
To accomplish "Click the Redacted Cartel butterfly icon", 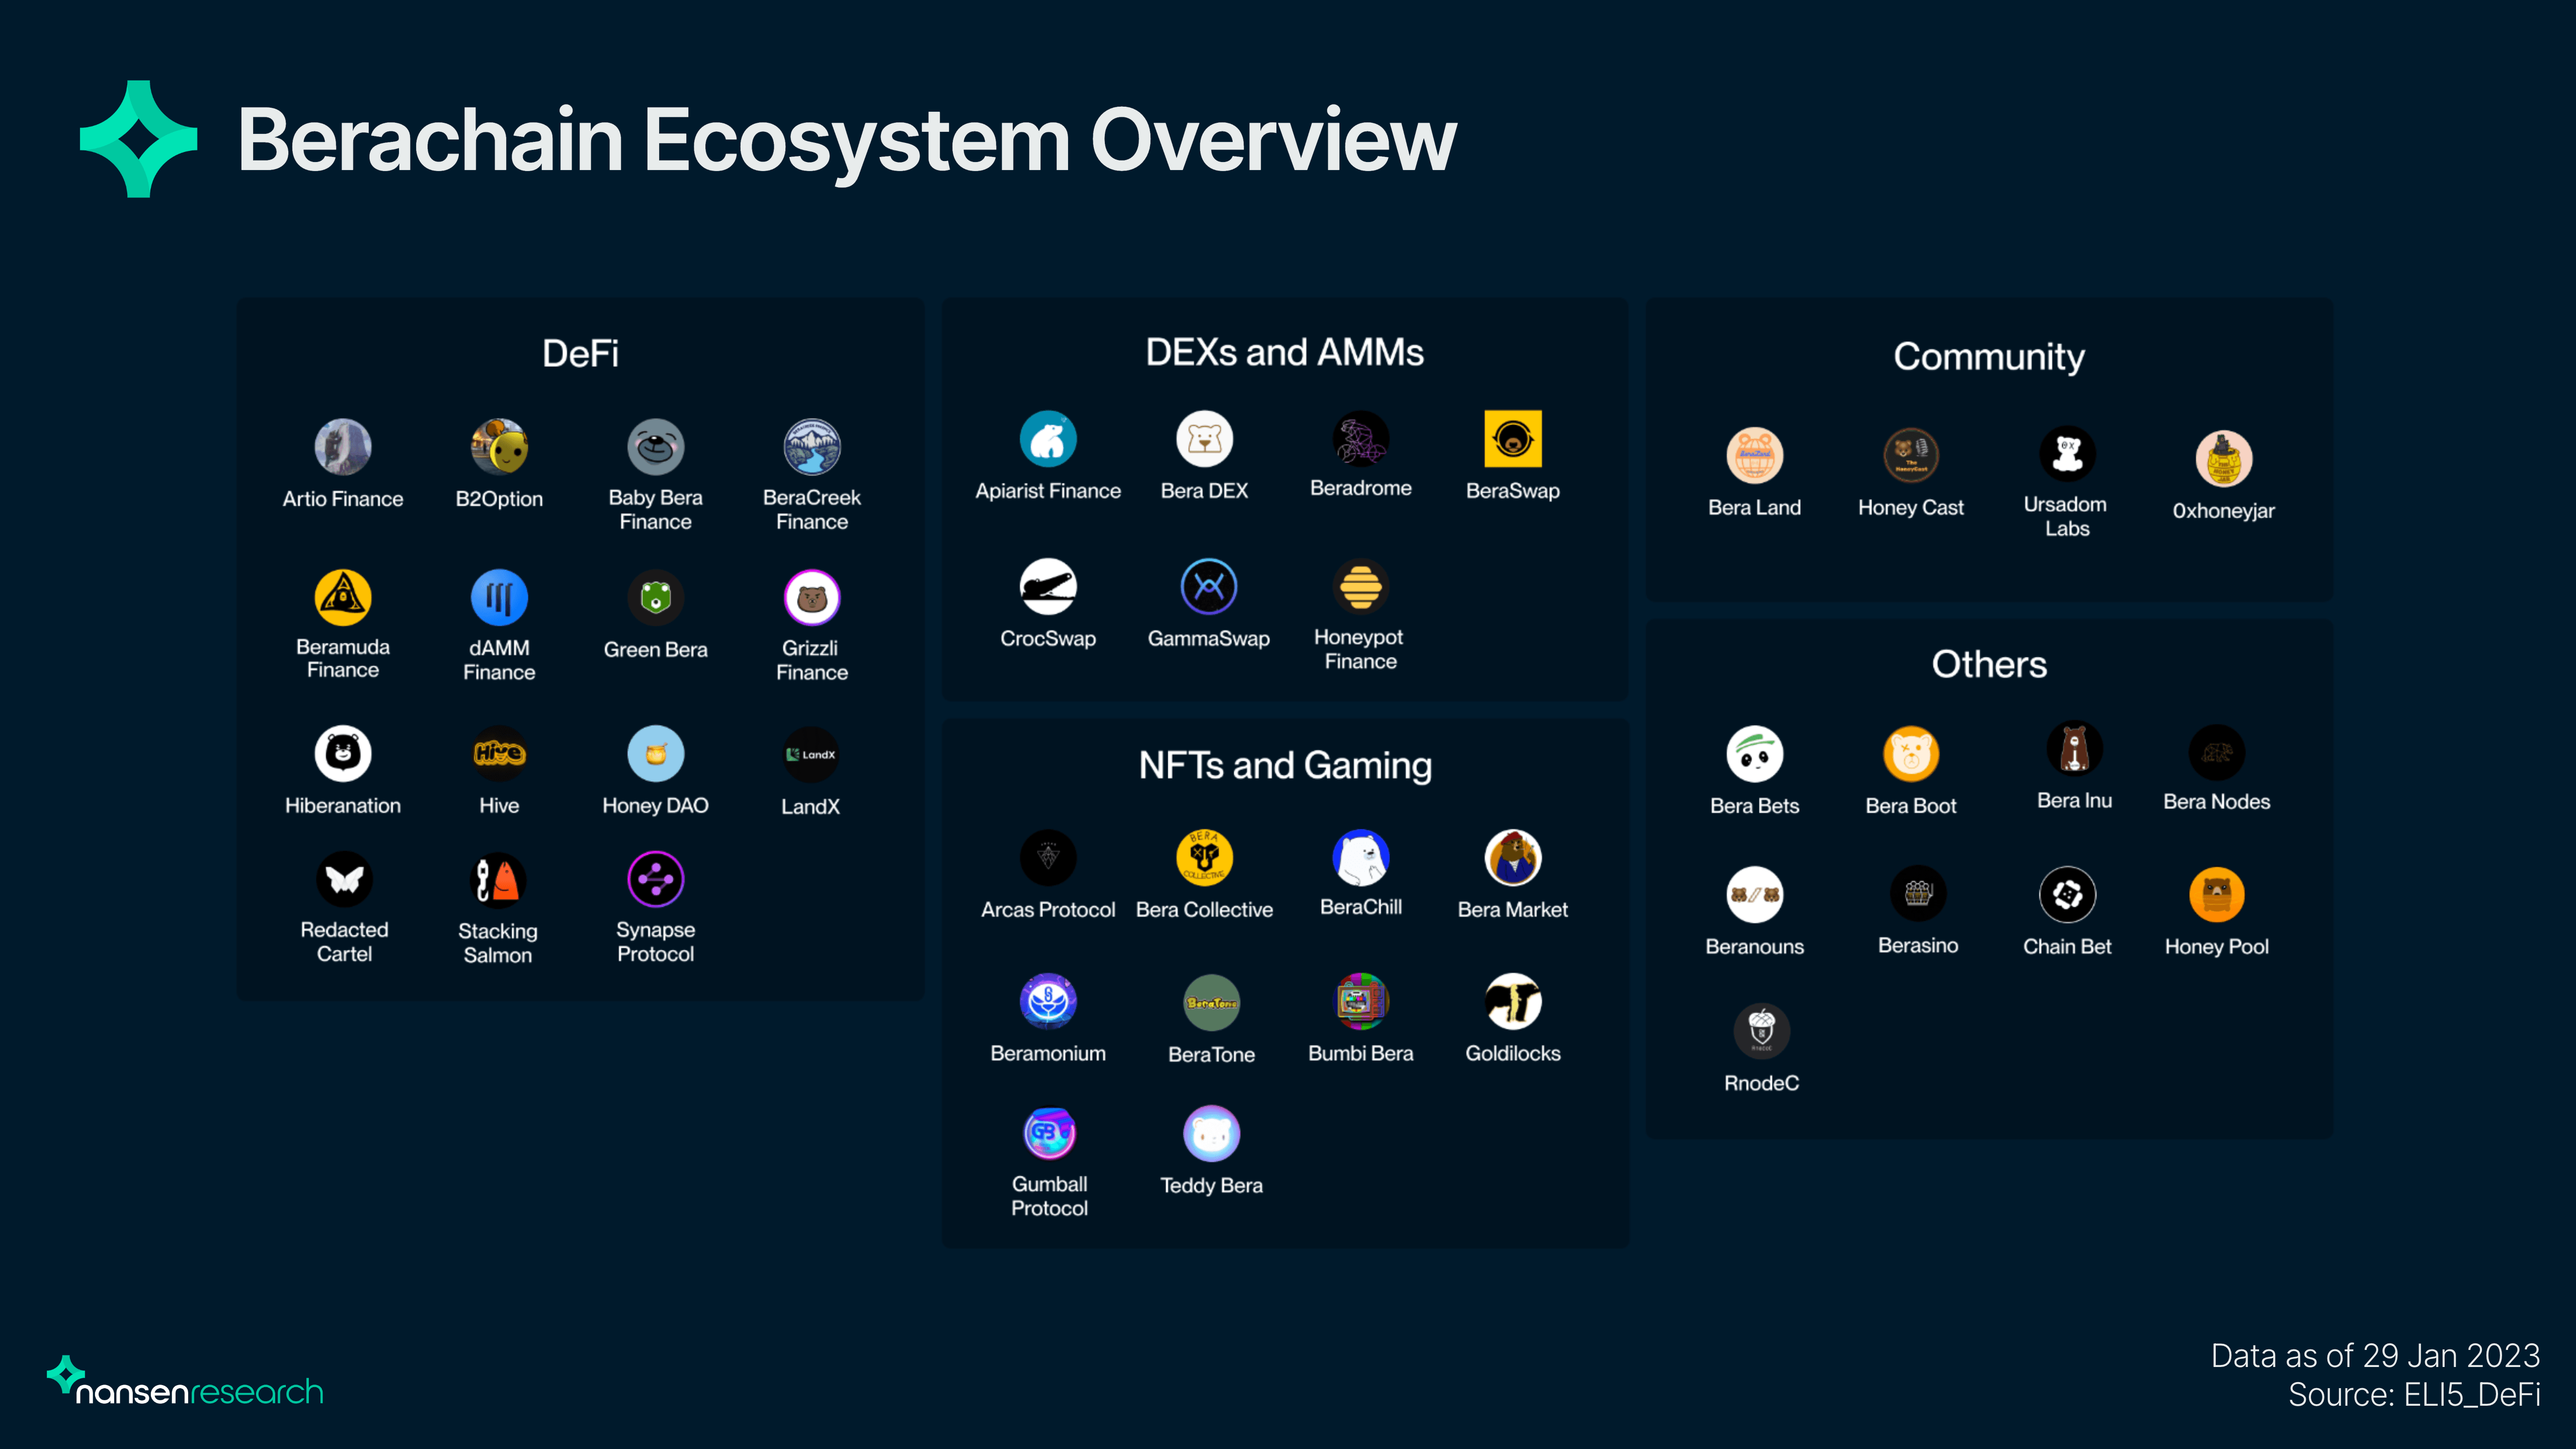I will [x=343, y=879].
